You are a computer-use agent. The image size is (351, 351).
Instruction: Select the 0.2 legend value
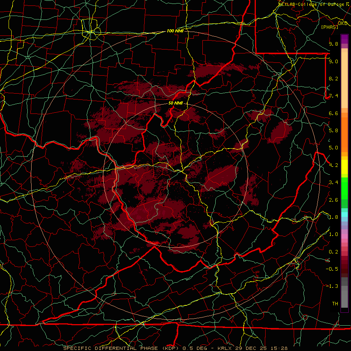coord(333,252)
